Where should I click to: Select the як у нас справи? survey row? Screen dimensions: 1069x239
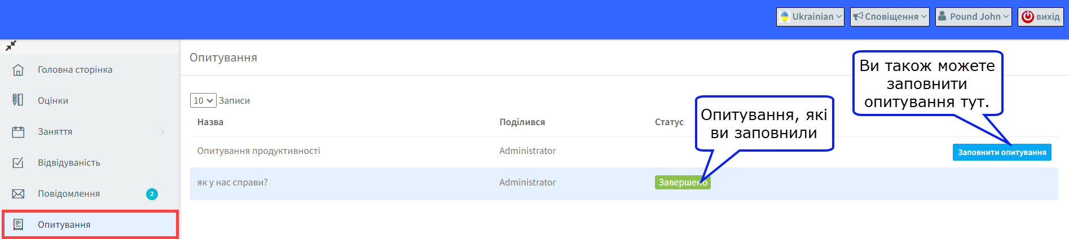pyautogui.click(x=624, y=183)
